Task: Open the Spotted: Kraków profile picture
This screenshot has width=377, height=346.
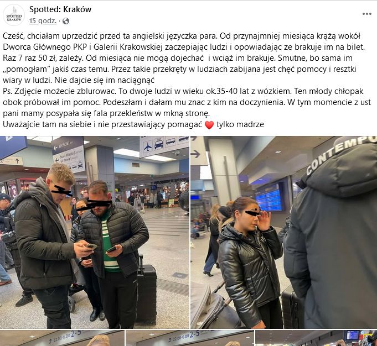Action: click(x=14, y=15)
